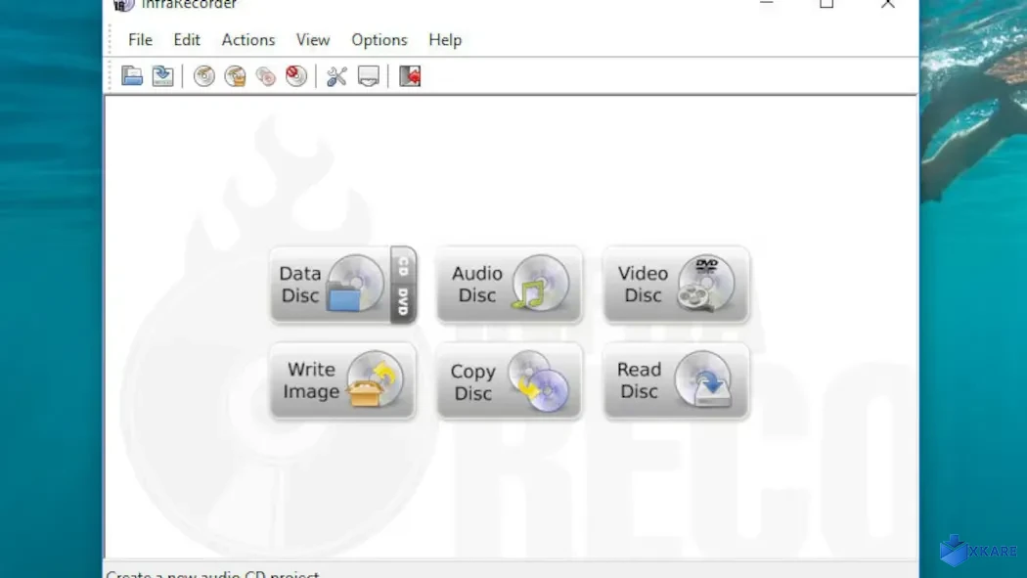Click the burn compilation disc toolbar icon
Screen dimensions: 1027x578
point(204,76)
